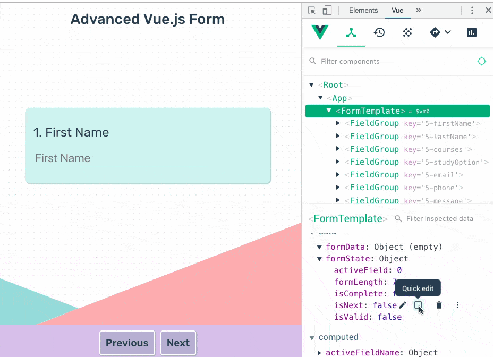
Task: Expand the activeFieldName object
Action: click(x=319, y=353)
